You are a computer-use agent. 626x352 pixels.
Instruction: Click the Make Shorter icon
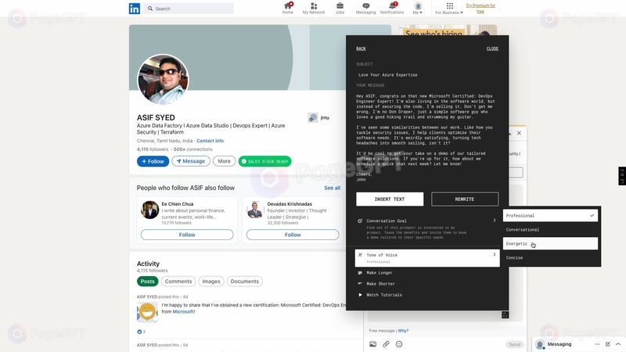click(360, 283)
